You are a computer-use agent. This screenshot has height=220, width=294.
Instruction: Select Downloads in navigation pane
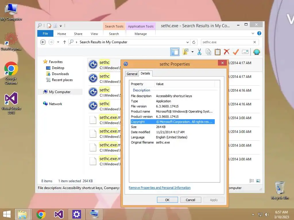(60, 74)
